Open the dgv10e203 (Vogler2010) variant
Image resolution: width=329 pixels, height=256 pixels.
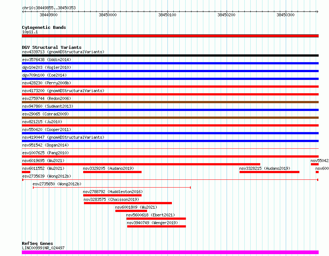47,67
